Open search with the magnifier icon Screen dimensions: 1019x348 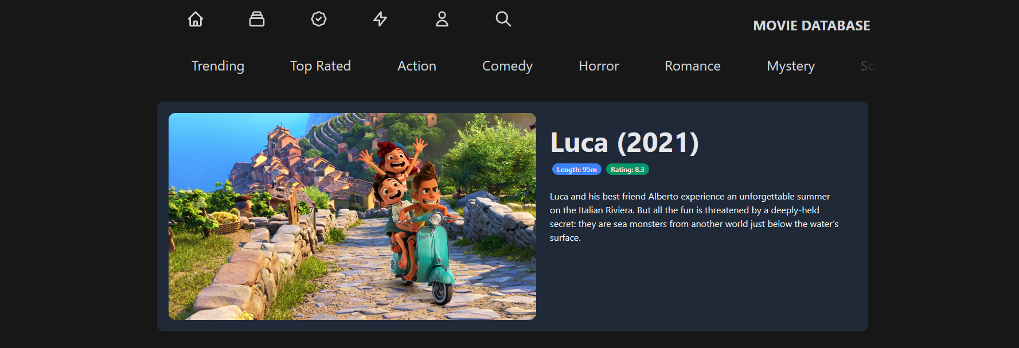[503, 19]
